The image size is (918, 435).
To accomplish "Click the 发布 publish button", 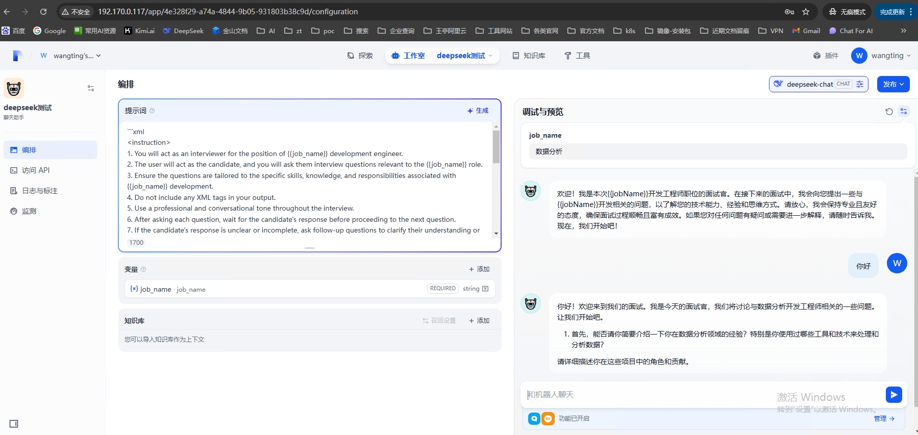I will click(893, 84).
